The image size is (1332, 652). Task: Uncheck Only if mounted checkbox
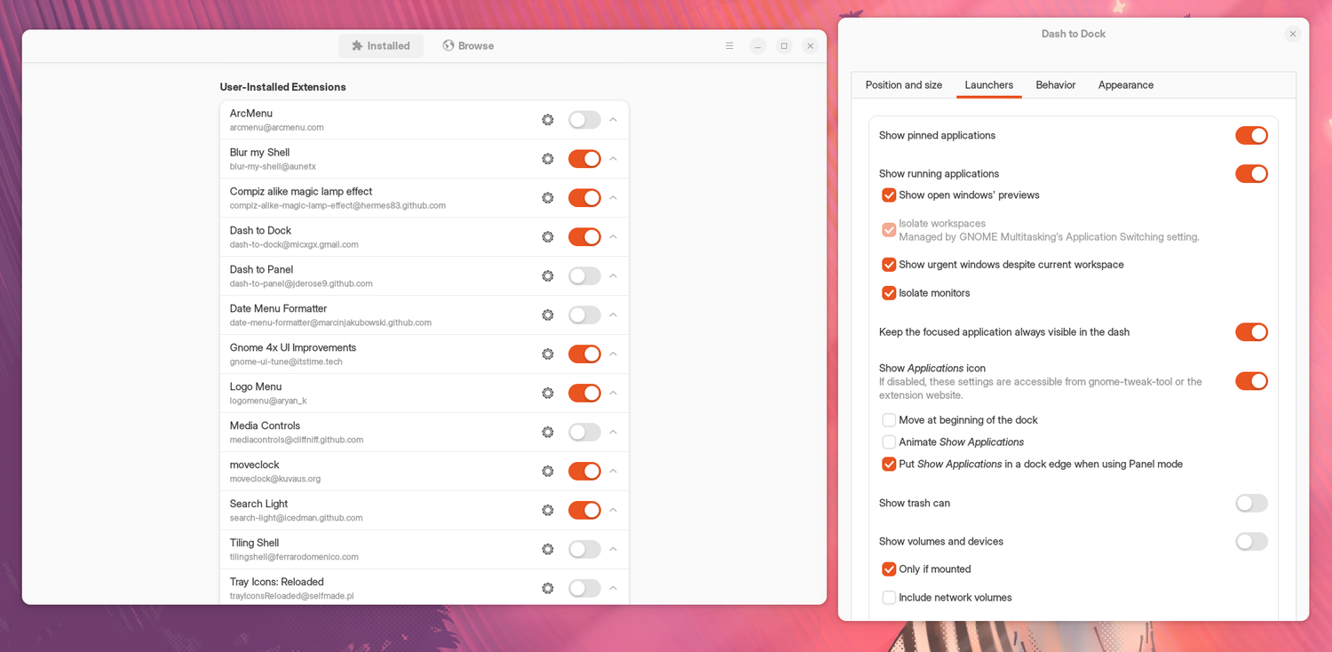click(x=889, y=569)
